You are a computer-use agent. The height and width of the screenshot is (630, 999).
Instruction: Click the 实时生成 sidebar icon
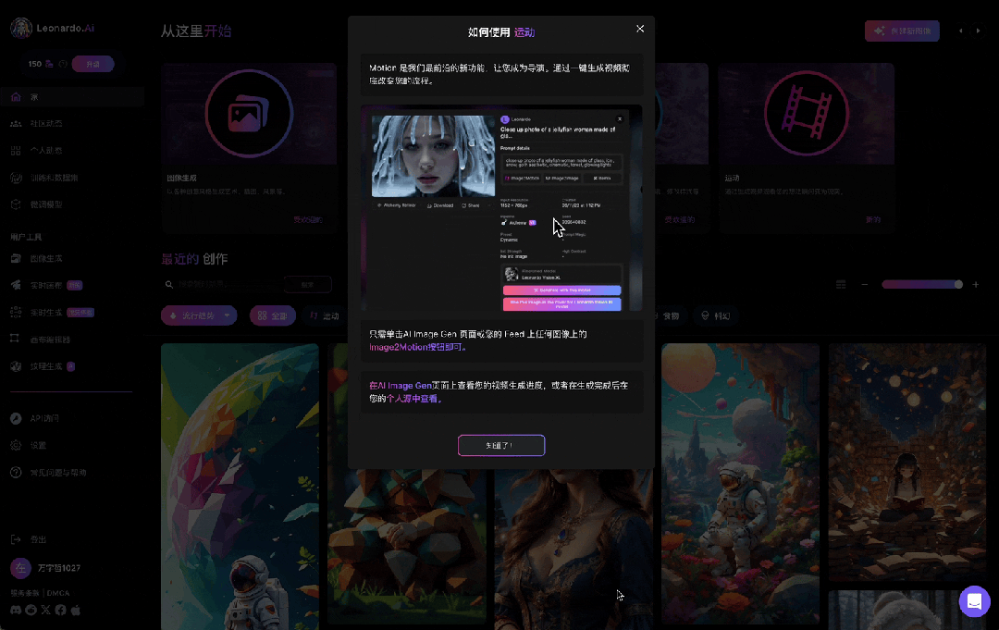coord(16,312)
